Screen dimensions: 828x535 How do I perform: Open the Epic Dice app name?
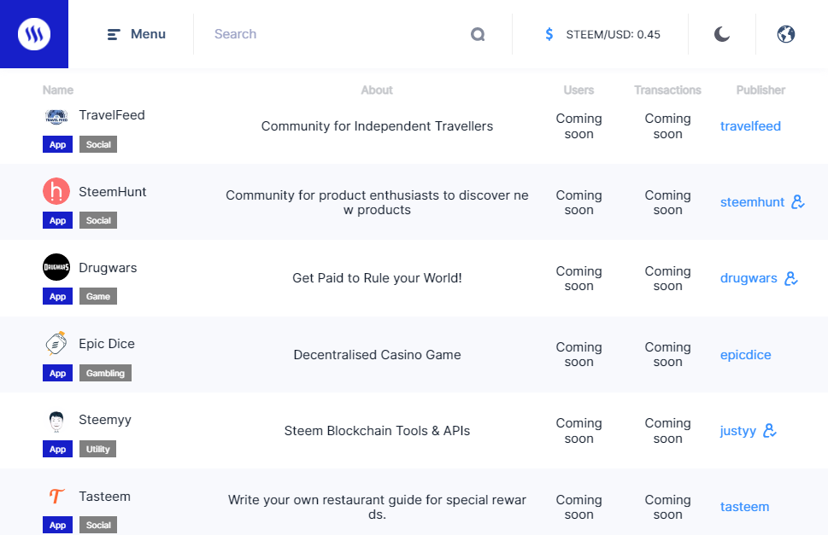(107, 344)
